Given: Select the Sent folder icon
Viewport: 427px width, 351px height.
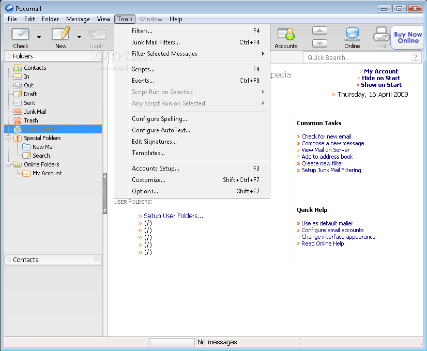Looking at the screenshot, I should pos(18,103).
